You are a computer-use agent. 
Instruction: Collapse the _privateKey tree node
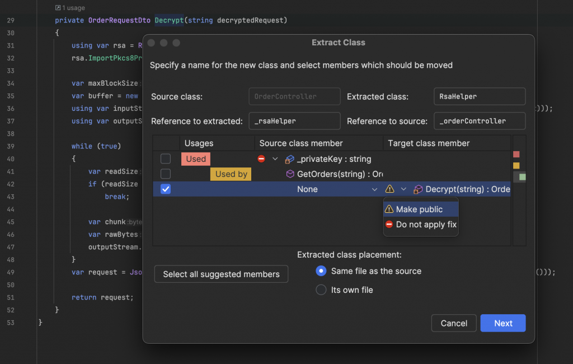click(x=275, y=159)
